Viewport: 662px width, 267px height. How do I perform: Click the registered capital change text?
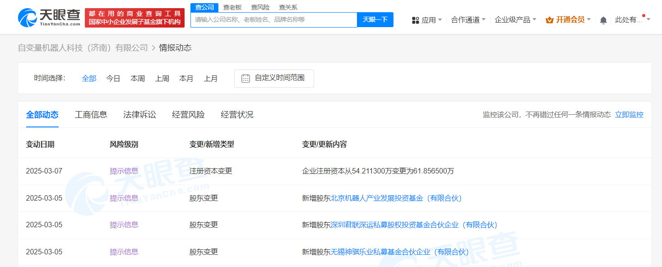[378, 171]
